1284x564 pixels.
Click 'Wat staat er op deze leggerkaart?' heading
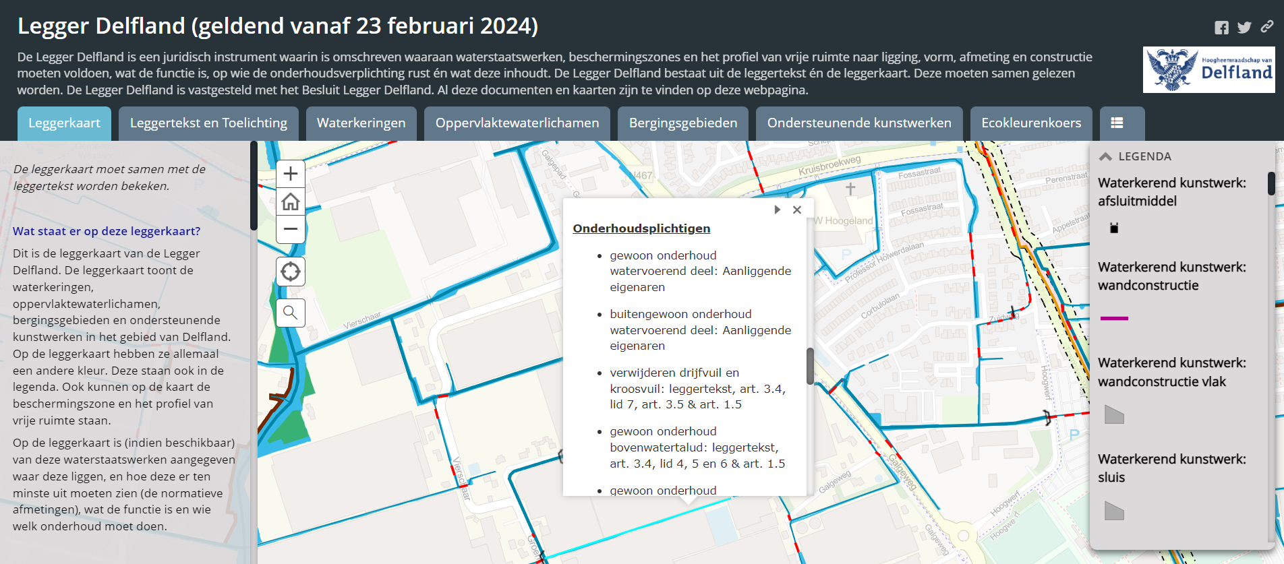point(107,231)
